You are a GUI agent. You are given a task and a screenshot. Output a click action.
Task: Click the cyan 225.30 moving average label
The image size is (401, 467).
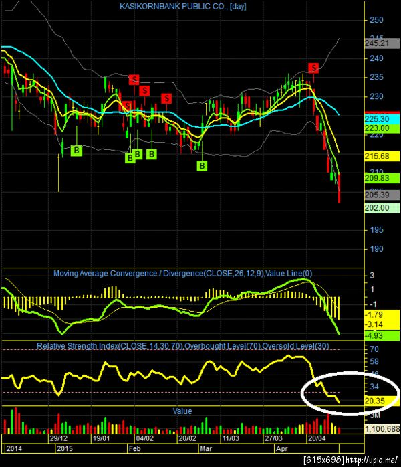point(382,119)
